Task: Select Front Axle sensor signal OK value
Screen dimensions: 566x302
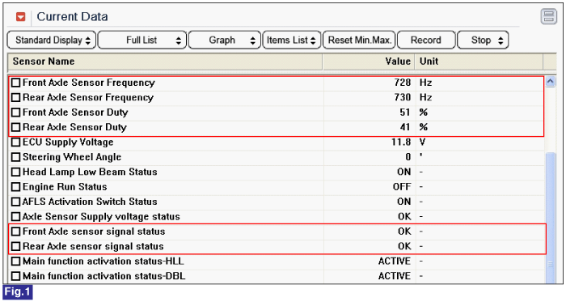Action: pyautogui.click(x=404, y=232)
